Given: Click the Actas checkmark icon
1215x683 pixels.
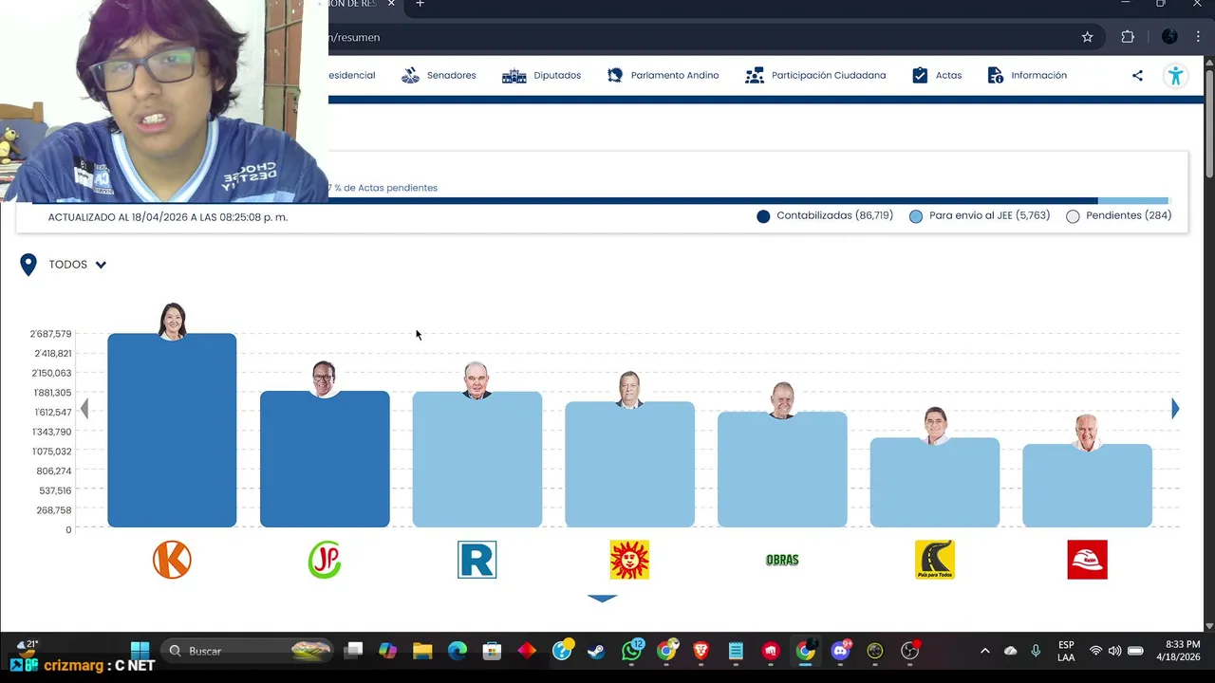Looking at the screenshot, I should (920, 75).
